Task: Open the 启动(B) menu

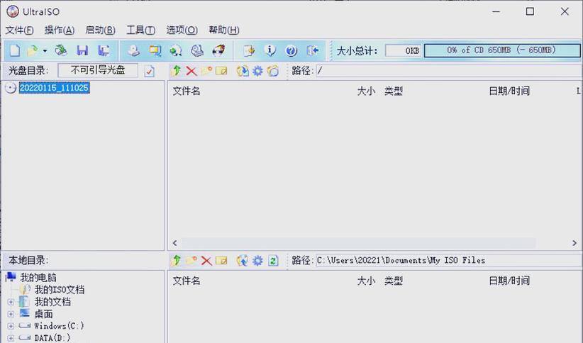Action: pos(100,30)
